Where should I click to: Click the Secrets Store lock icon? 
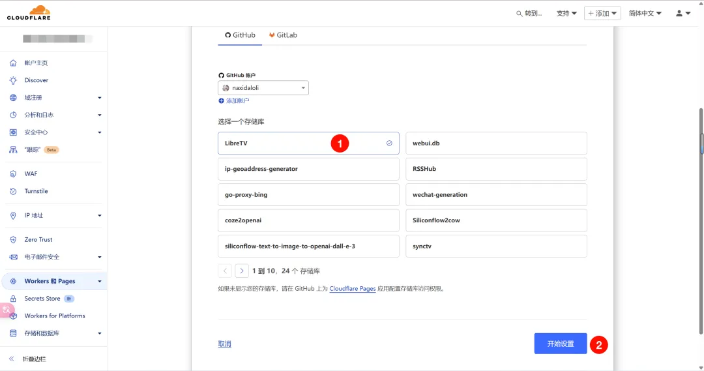tap(13, 299)
